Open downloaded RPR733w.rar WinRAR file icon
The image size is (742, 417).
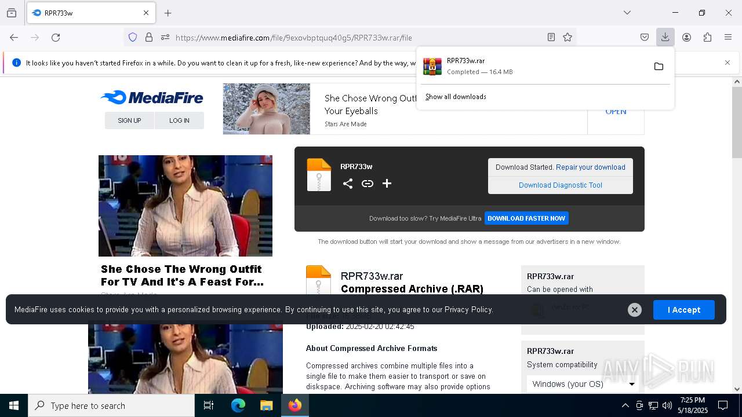(432, 66)
